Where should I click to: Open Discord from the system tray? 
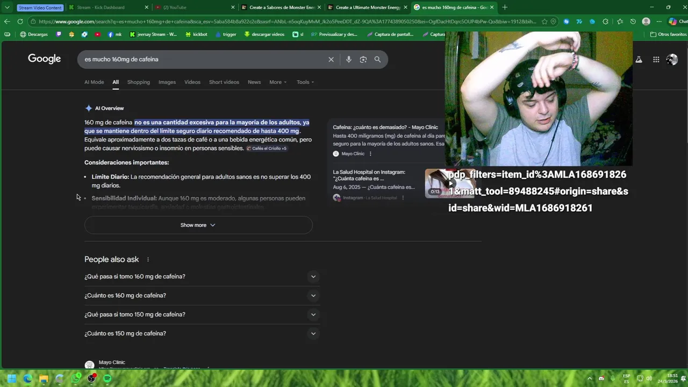click(x=601, y=378)
